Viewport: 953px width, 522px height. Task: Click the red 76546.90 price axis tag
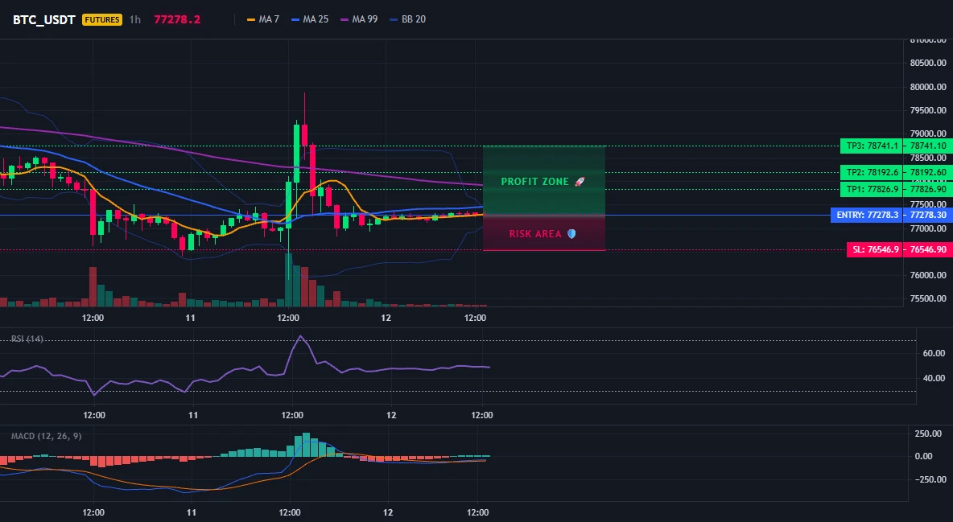tap(928, 250)
